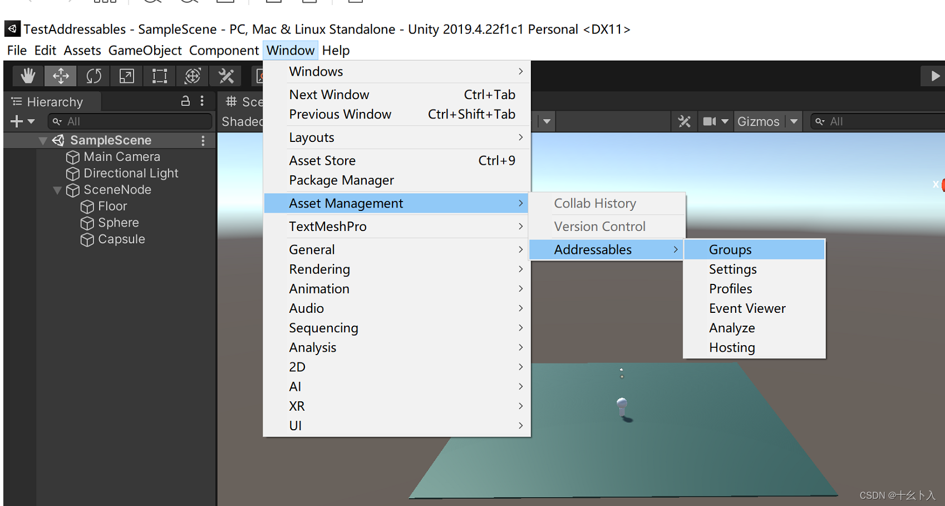Click Collab History submenu item
The width and height of the screenshot is (945, 506).
[x=607, y=204]
